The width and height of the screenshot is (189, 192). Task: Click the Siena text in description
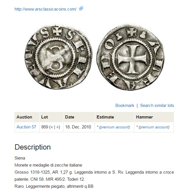coord(20,158)
